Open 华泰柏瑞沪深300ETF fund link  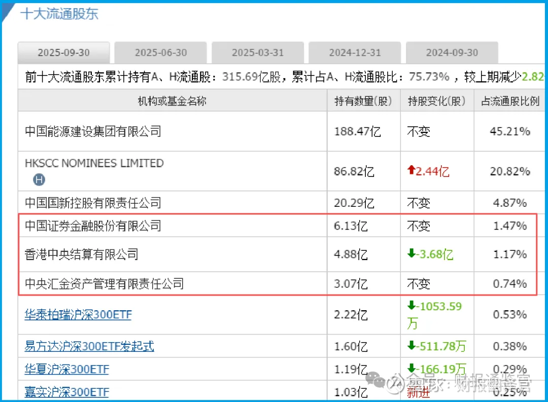tap(78, 315)
